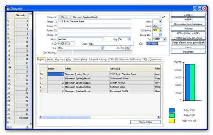Viewport: 213px width, 135px height.
Task: Click the blue Tržby VBO legend swatch
Action: 172,110
